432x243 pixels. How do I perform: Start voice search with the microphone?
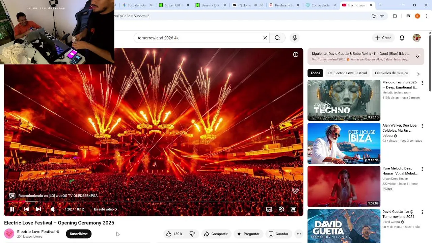(295, 38)
